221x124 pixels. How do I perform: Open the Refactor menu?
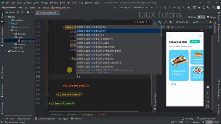point(54,2)
